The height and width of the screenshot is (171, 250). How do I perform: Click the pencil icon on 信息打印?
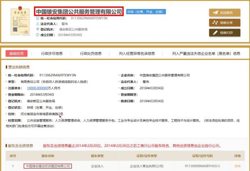tap(215, 33)
